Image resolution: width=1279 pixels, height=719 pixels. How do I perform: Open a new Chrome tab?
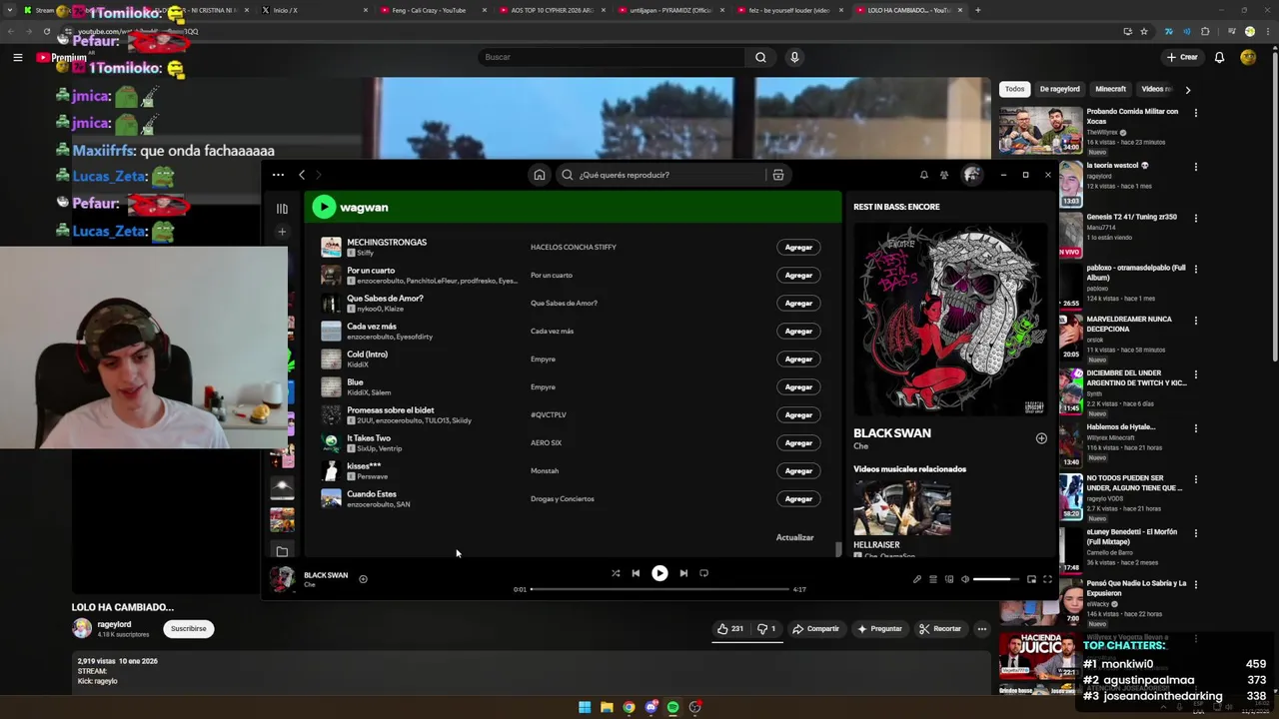977,10
